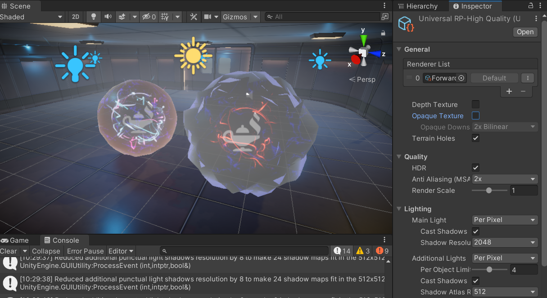Toggle warning messages count 3

tap(363, 251)
